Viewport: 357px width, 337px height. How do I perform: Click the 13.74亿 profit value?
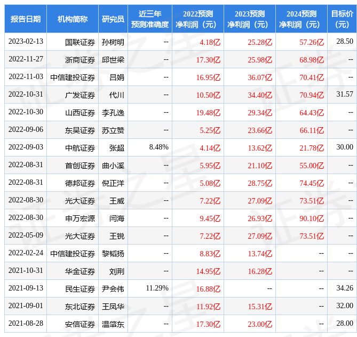tap(260, 254)
